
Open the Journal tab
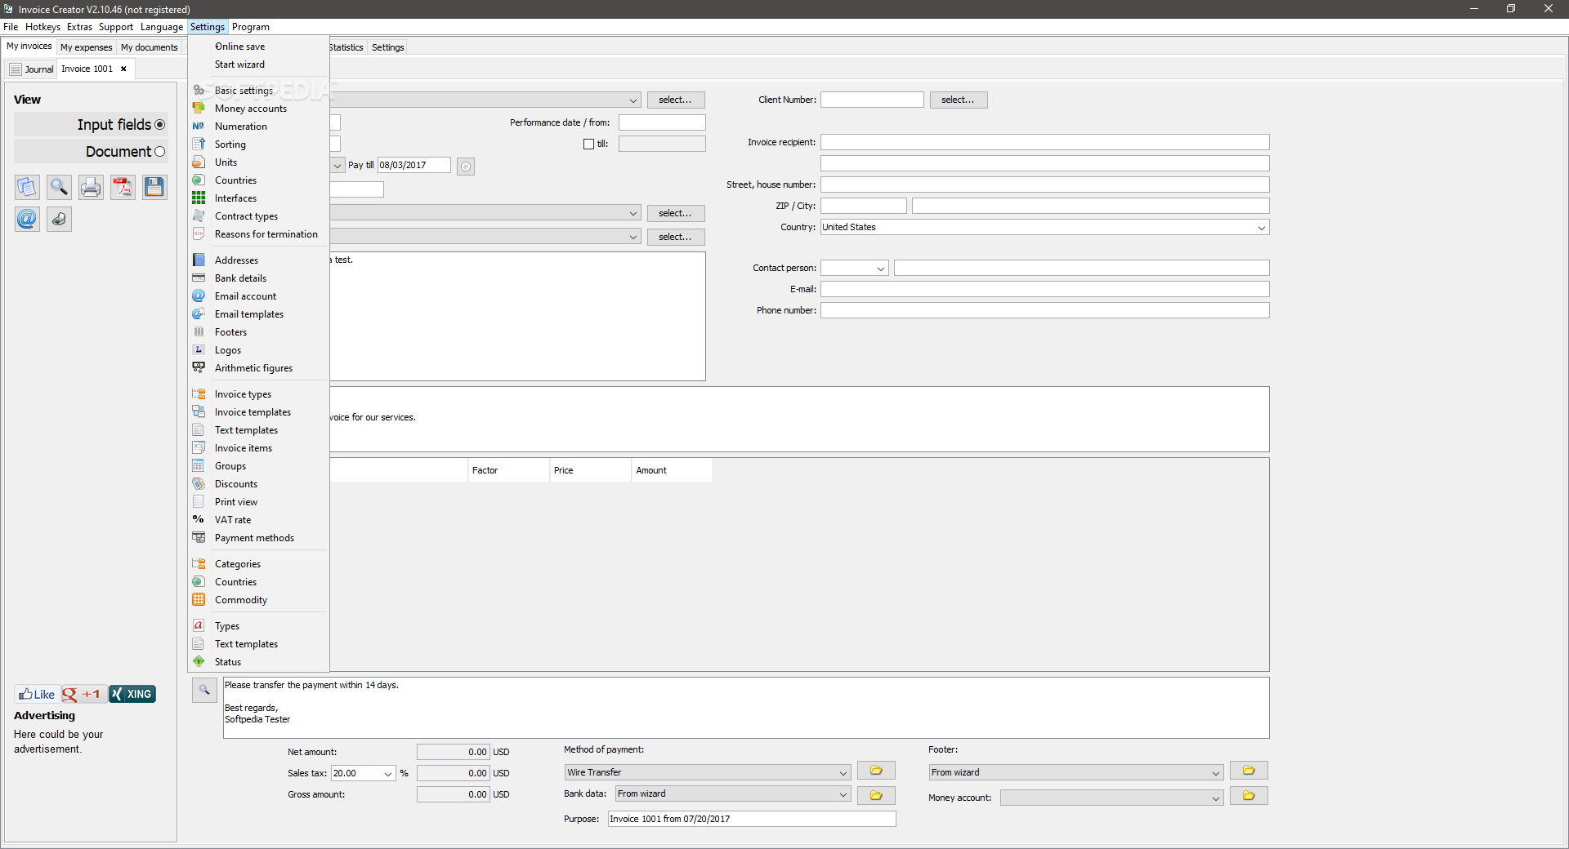click(x=31, y=69)
